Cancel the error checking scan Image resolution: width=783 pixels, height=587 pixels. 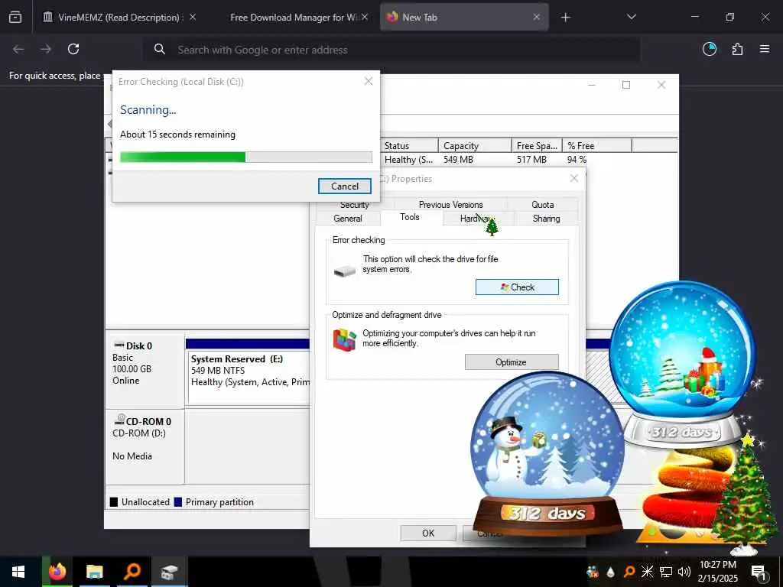click(x=345, y=186)
